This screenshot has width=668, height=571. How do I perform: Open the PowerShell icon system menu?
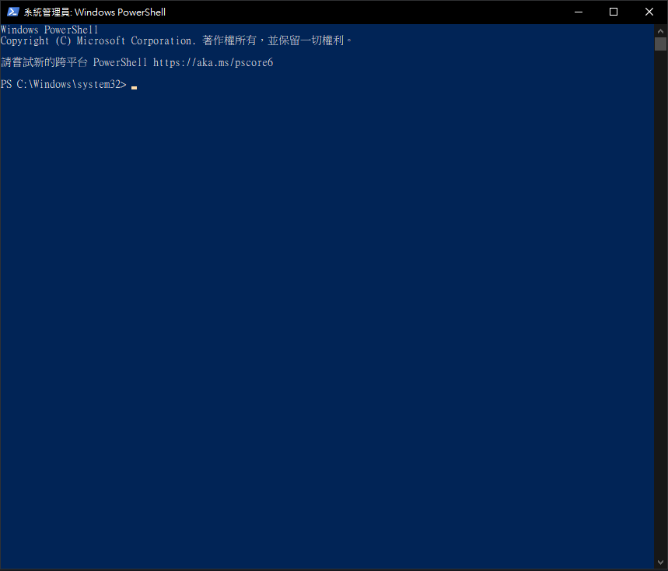point(12,12)
